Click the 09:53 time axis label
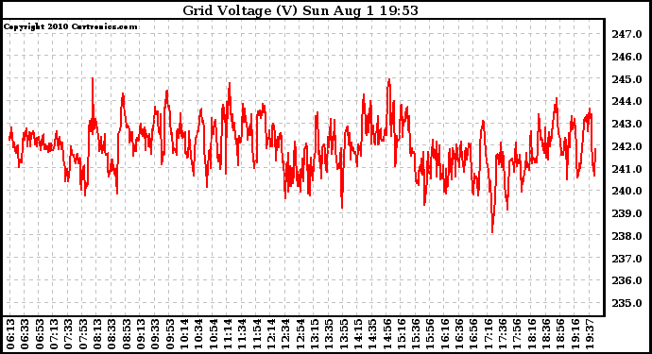Image resolution: width=652 pixels, height=354 pixels. pyautogui.click(x=170, y=334)
